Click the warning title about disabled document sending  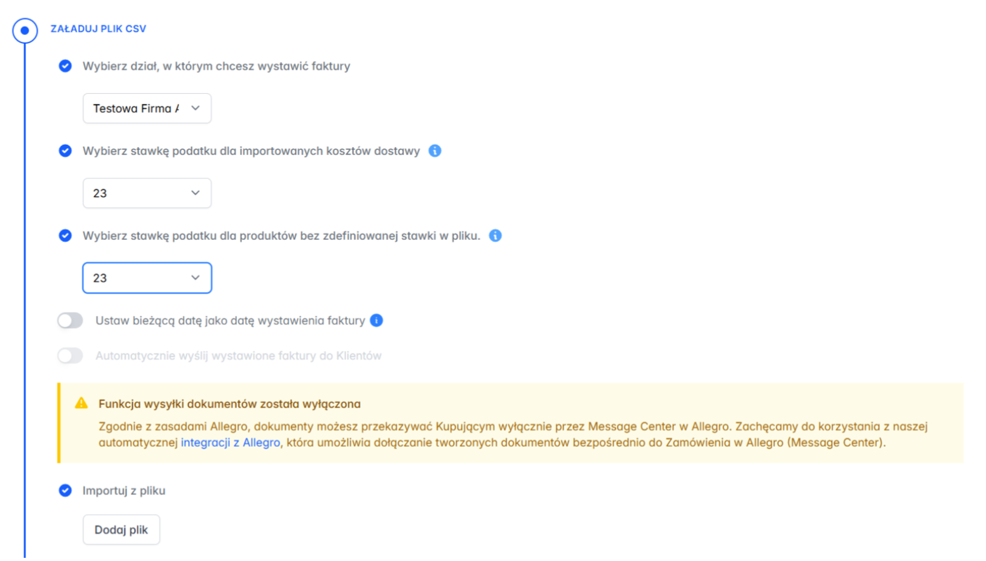(229, 404)
